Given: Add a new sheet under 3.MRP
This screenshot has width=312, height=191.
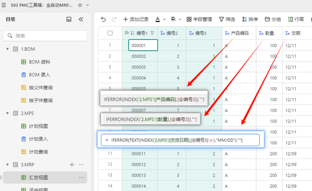Looking at the screenshot, I should (72, 165).
